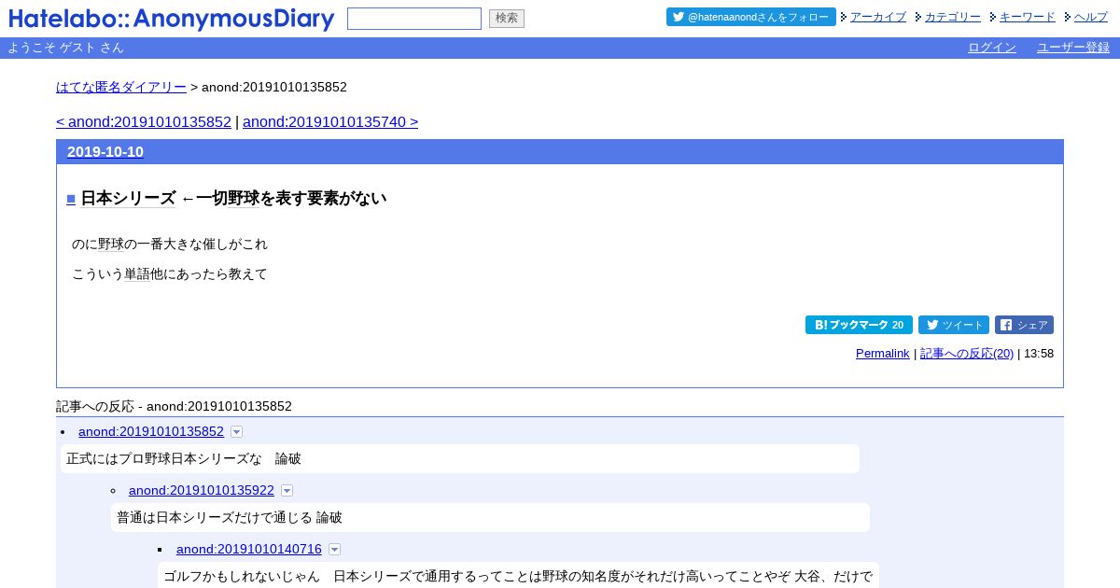Screen dimensions: 1120x588
Task: Click response text ゴルフかもしれないじゃん
Action: pos(242,577)
